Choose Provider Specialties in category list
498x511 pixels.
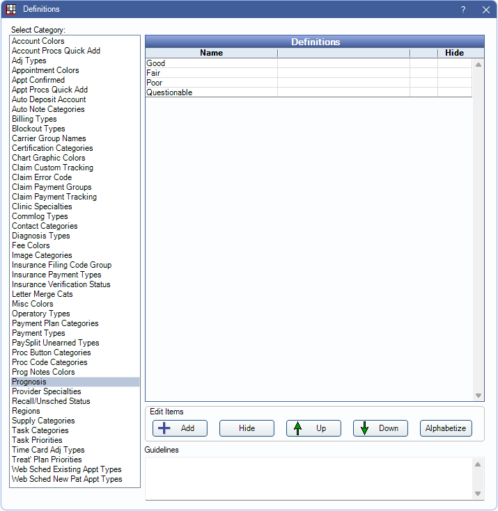[x=47, y=391]
